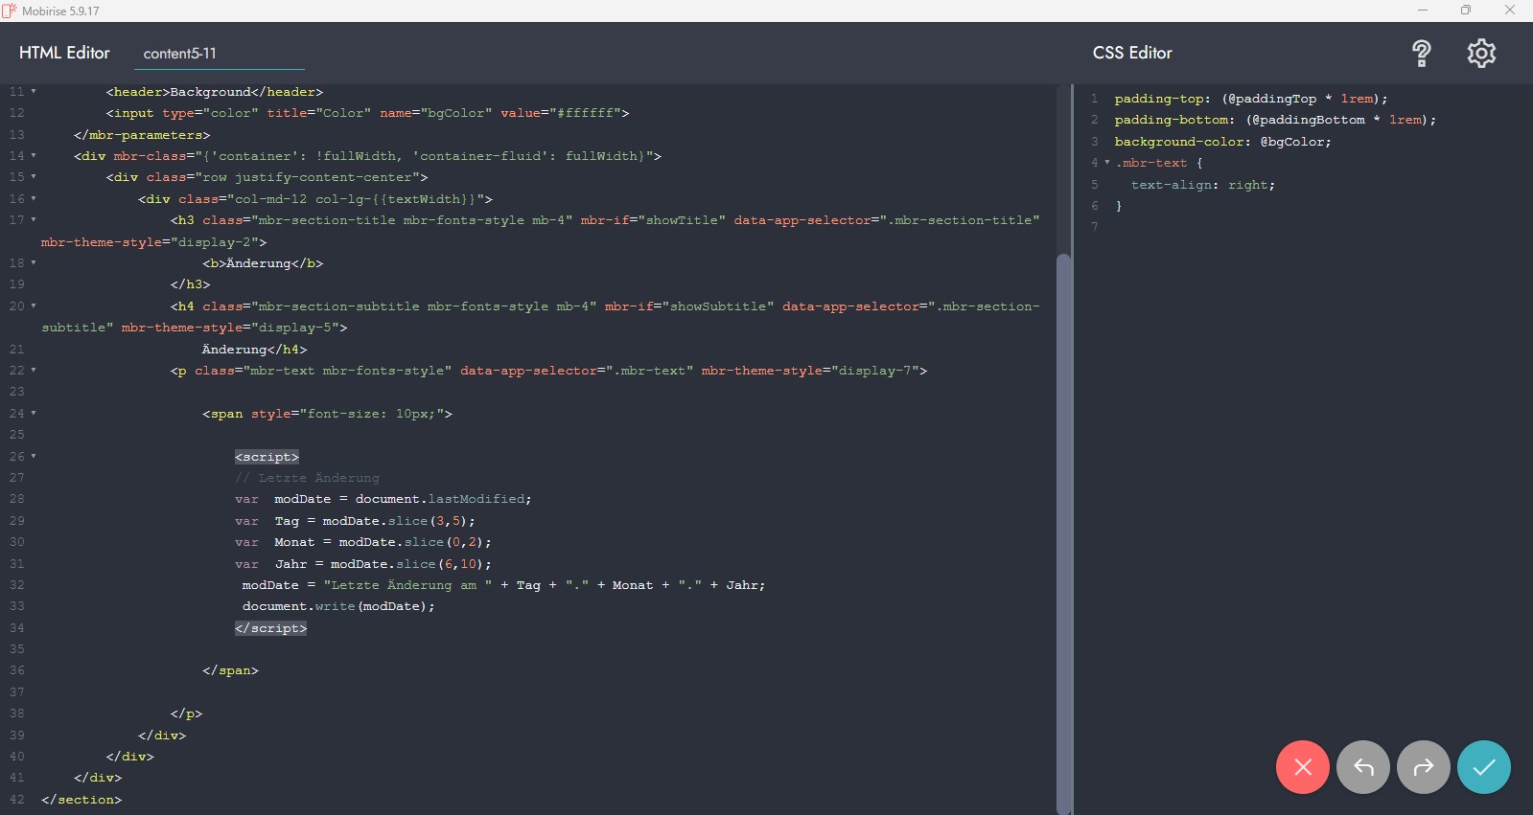
Task: Click the Mobirise app icon in title bar
Action: 10,11
